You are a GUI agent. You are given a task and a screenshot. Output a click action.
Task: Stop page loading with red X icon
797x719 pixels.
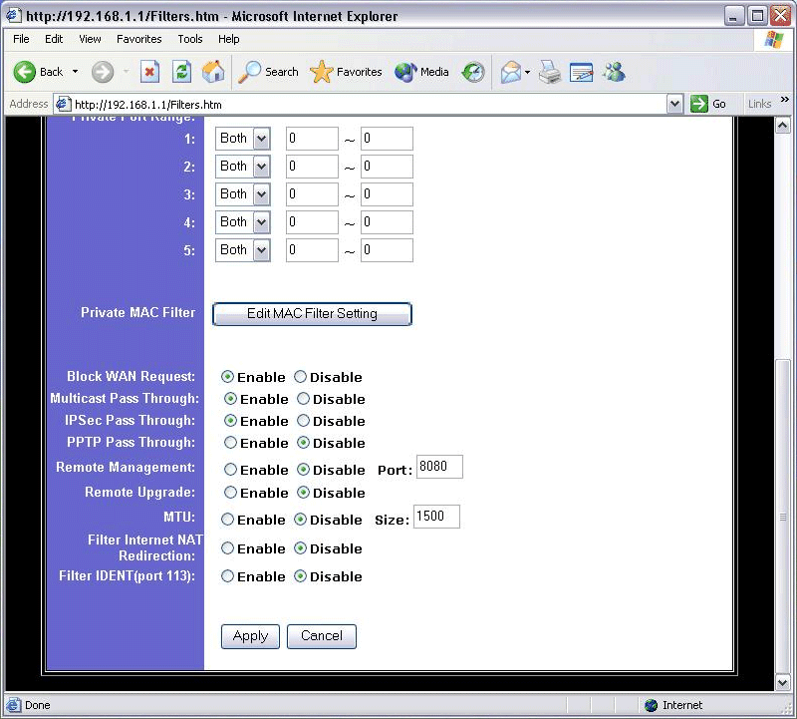149,72
